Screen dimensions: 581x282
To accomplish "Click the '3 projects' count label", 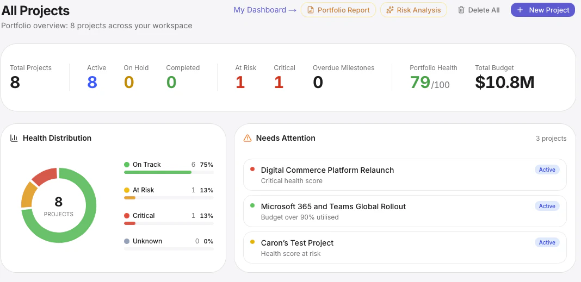I will (551, 139).
